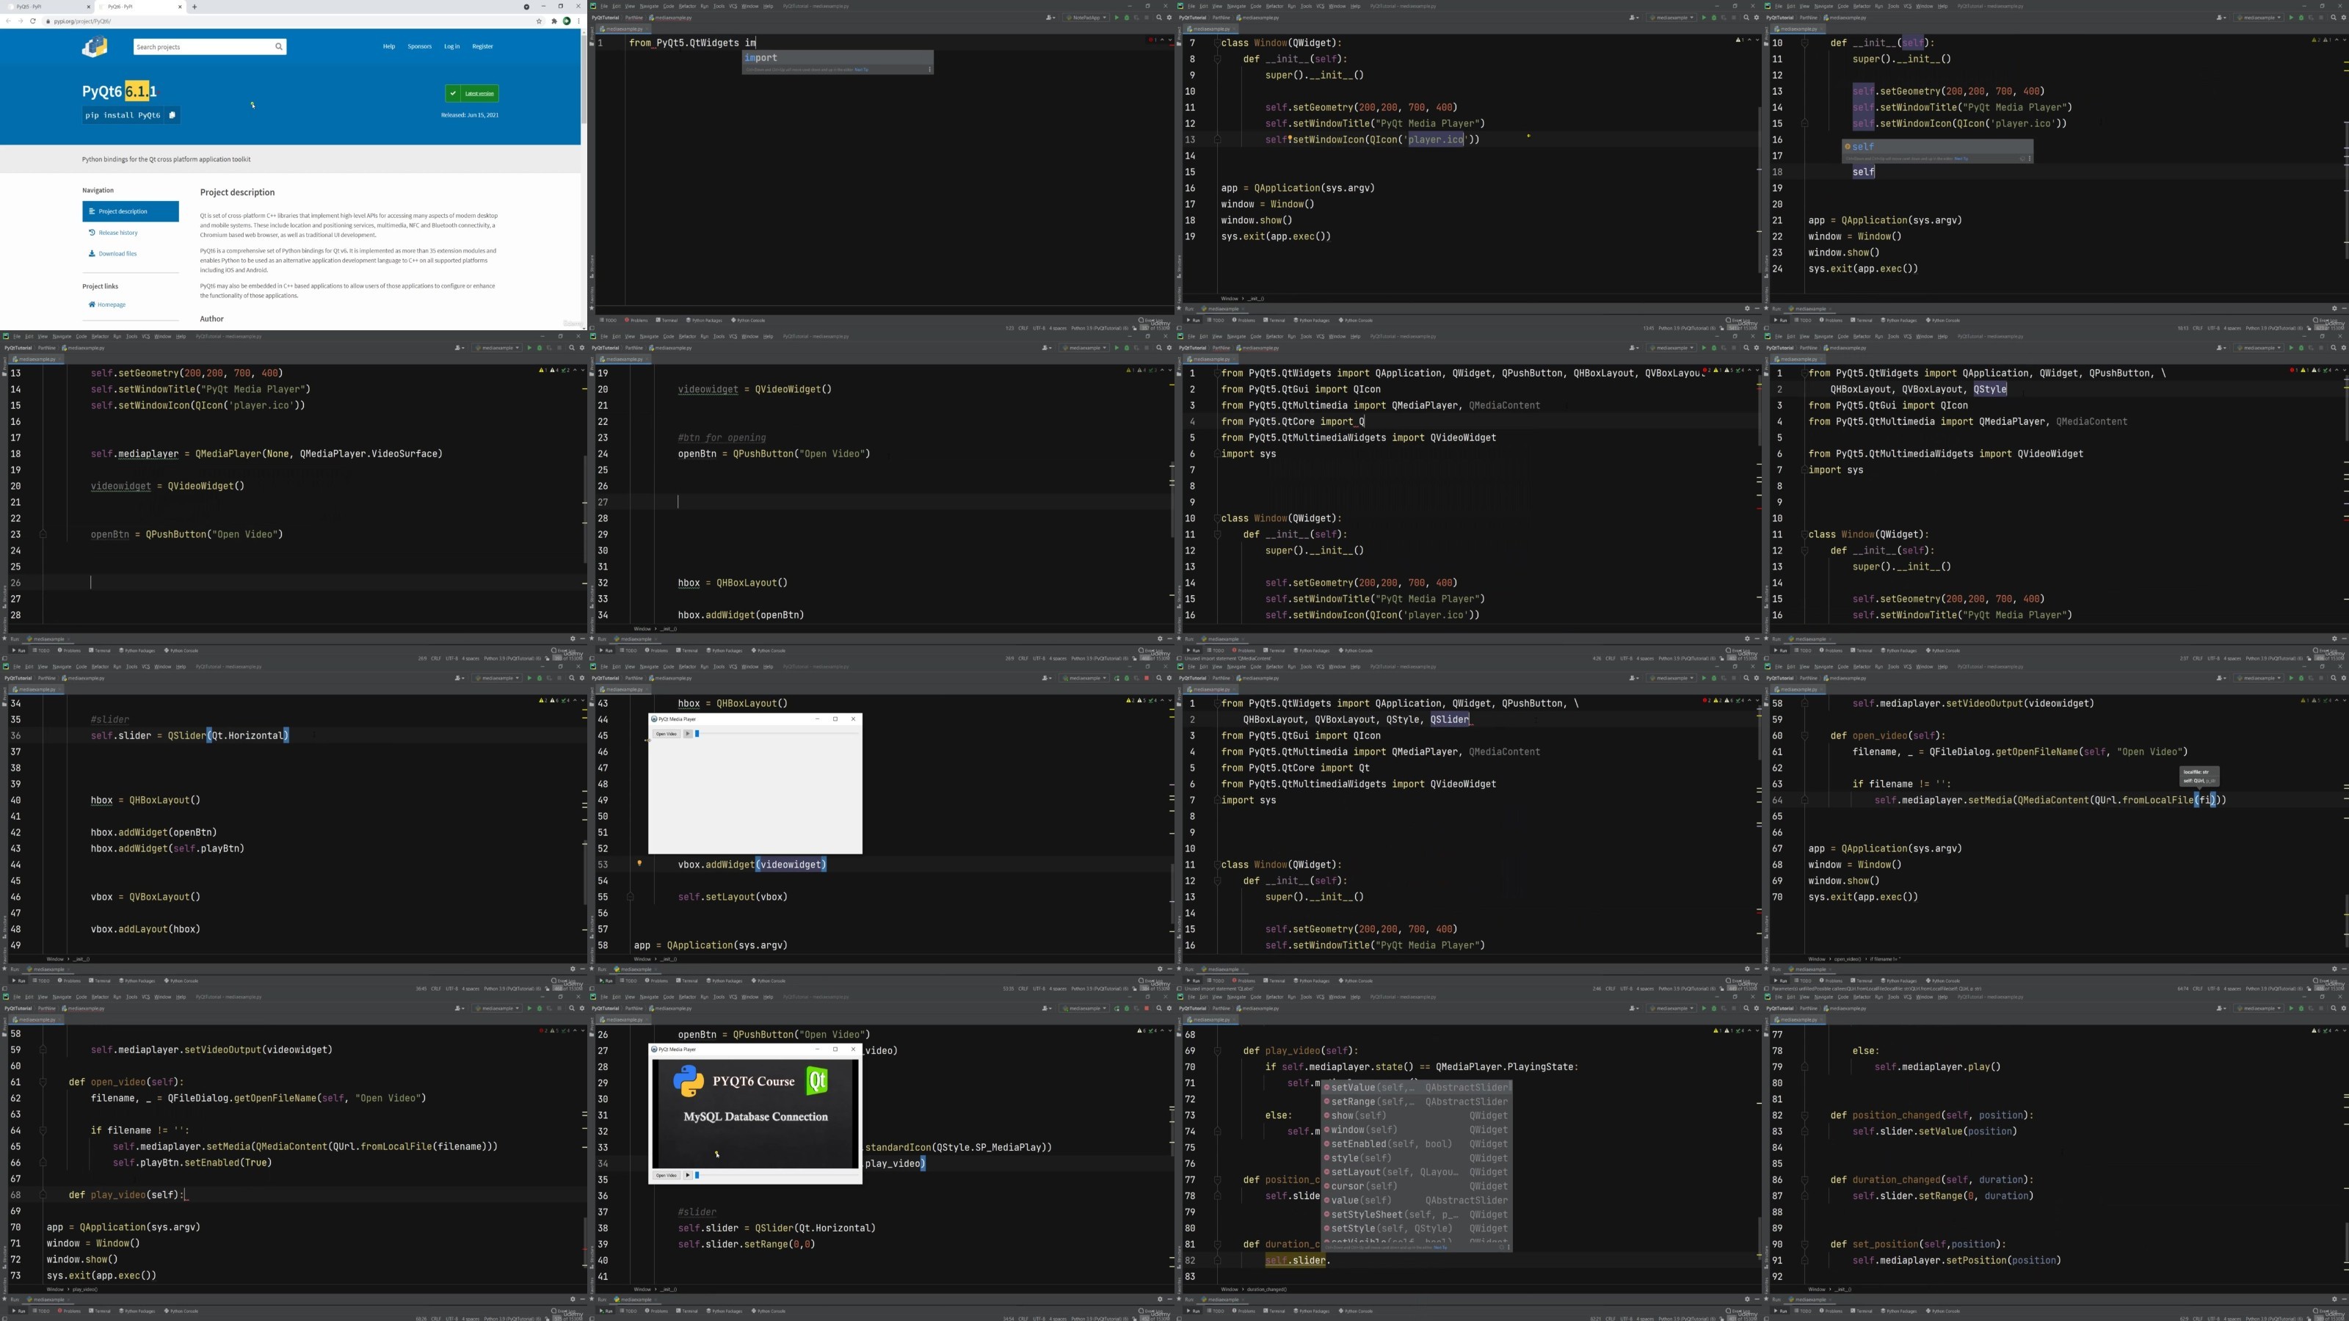Viewport: 2349px width, 1321px height.
Task: Click the lightbulb hint on line 53
Action: (x=639, y=862)
